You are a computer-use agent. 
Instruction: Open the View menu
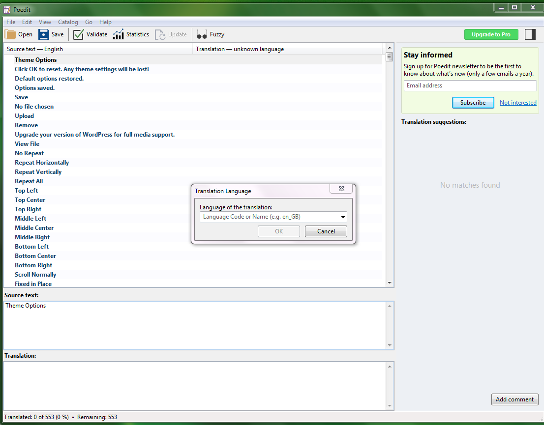tap(45, 22)
